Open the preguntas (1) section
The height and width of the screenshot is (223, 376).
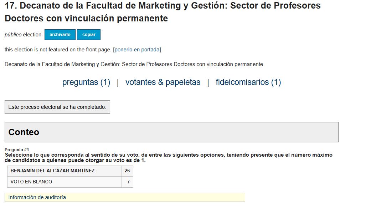[86, 82]
